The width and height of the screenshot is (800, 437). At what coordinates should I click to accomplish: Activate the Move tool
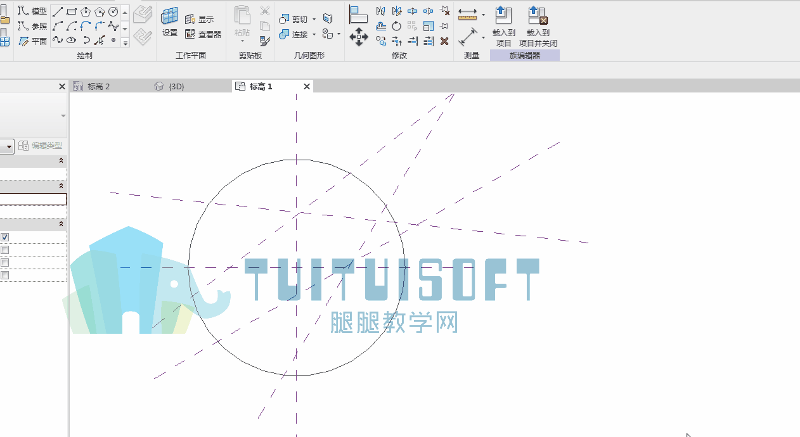point(359,37)
